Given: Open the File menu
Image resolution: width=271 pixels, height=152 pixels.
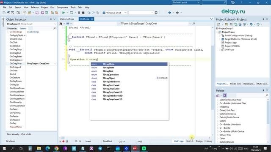Looking at the screenshot, I should tap(5, 8).
